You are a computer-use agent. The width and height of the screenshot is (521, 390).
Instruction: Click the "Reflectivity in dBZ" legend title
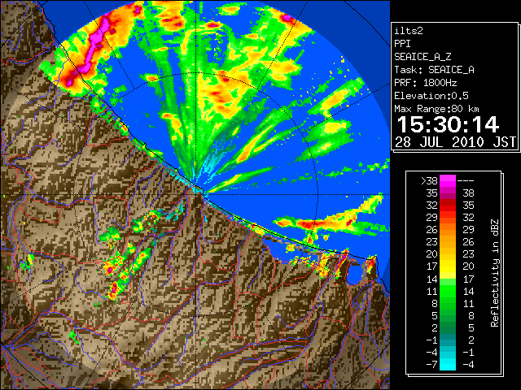[x=494, y=273]
